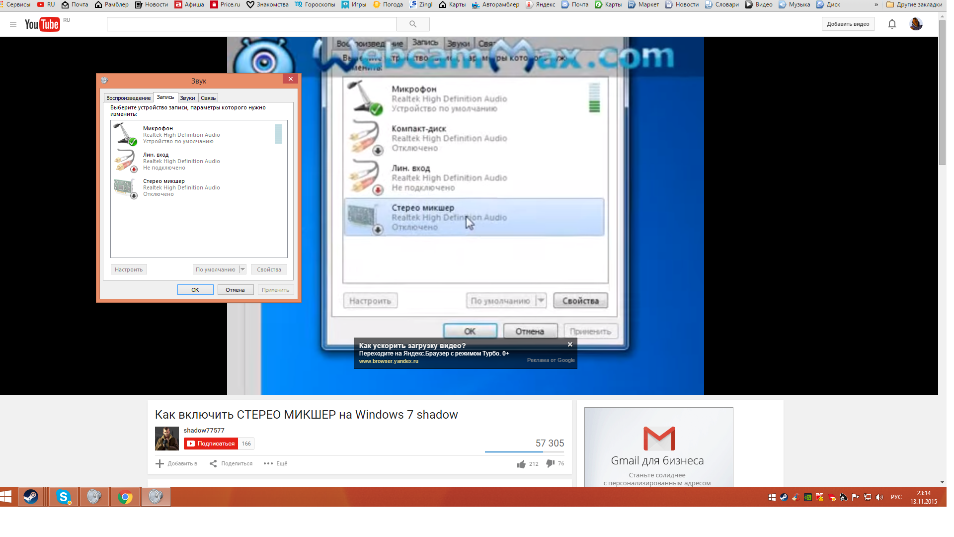Open Другие закладки bookmarks folder
Screen dimensions: 954x537
(x=914, y=4)
